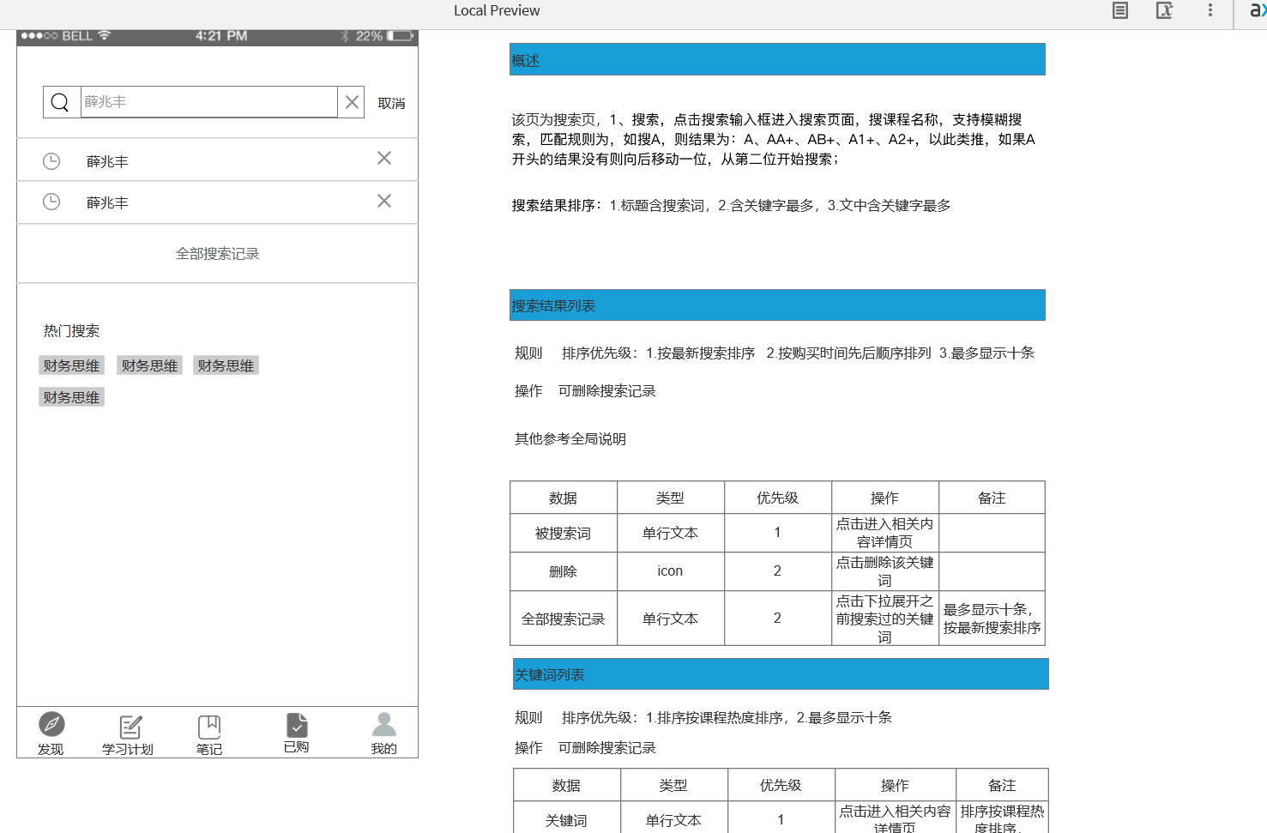Open the 已购 tab
The image size is (1267, 833).
296,733
